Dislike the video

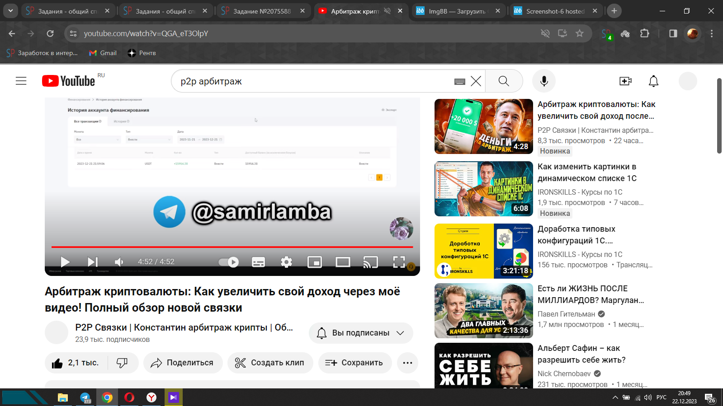pyautogui.click(x=122, y=363)
